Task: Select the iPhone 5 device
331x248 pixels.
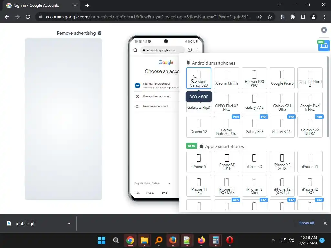Action: [x=199, y=161]
